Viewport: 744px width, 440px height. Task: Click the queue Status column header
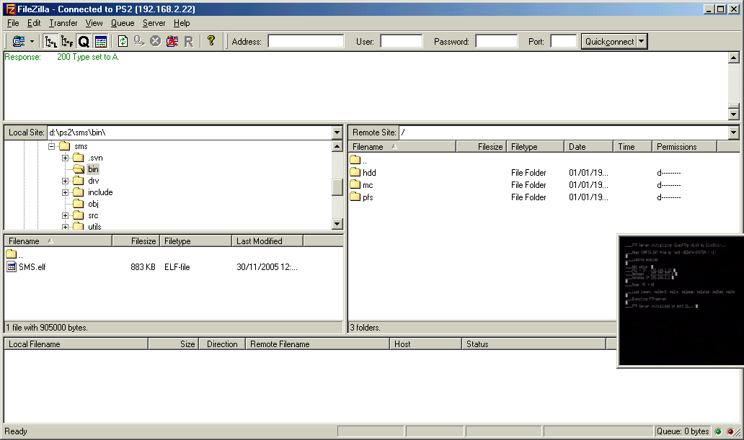click(533, 344)
